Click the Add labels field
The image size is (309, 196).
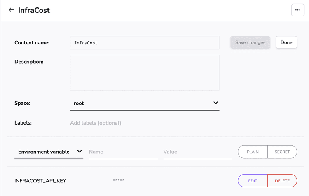click(96, 123)
